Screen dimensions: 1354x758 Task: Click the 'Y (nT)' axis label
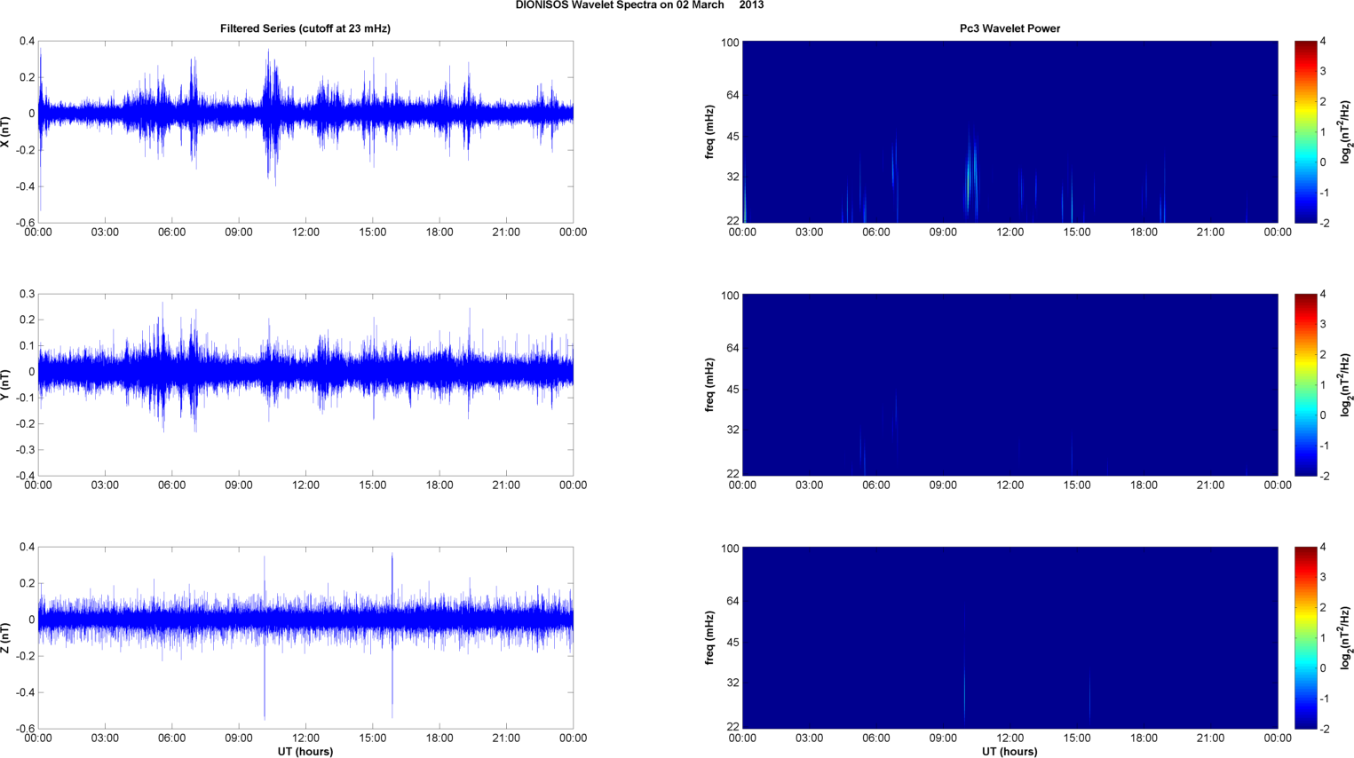6,385
